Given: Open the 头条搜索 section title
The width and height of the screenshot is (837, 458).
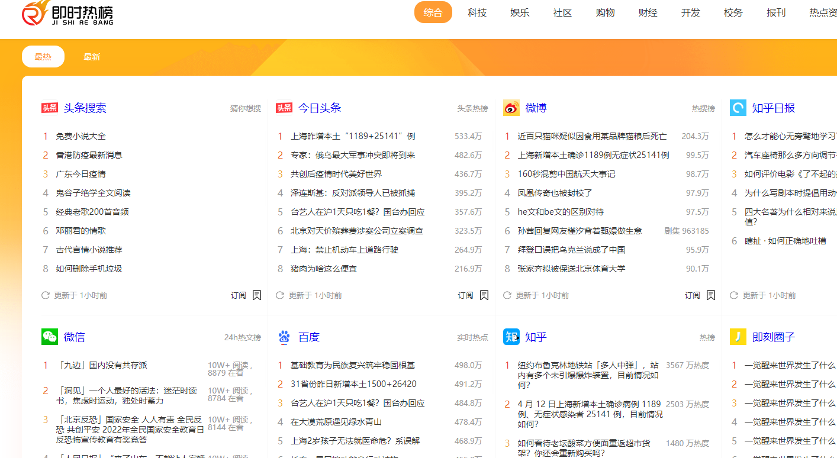Looking at the screenshot, I should 85,108.
